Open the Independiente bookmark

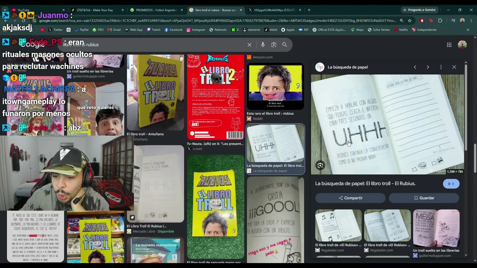[424, 30]
